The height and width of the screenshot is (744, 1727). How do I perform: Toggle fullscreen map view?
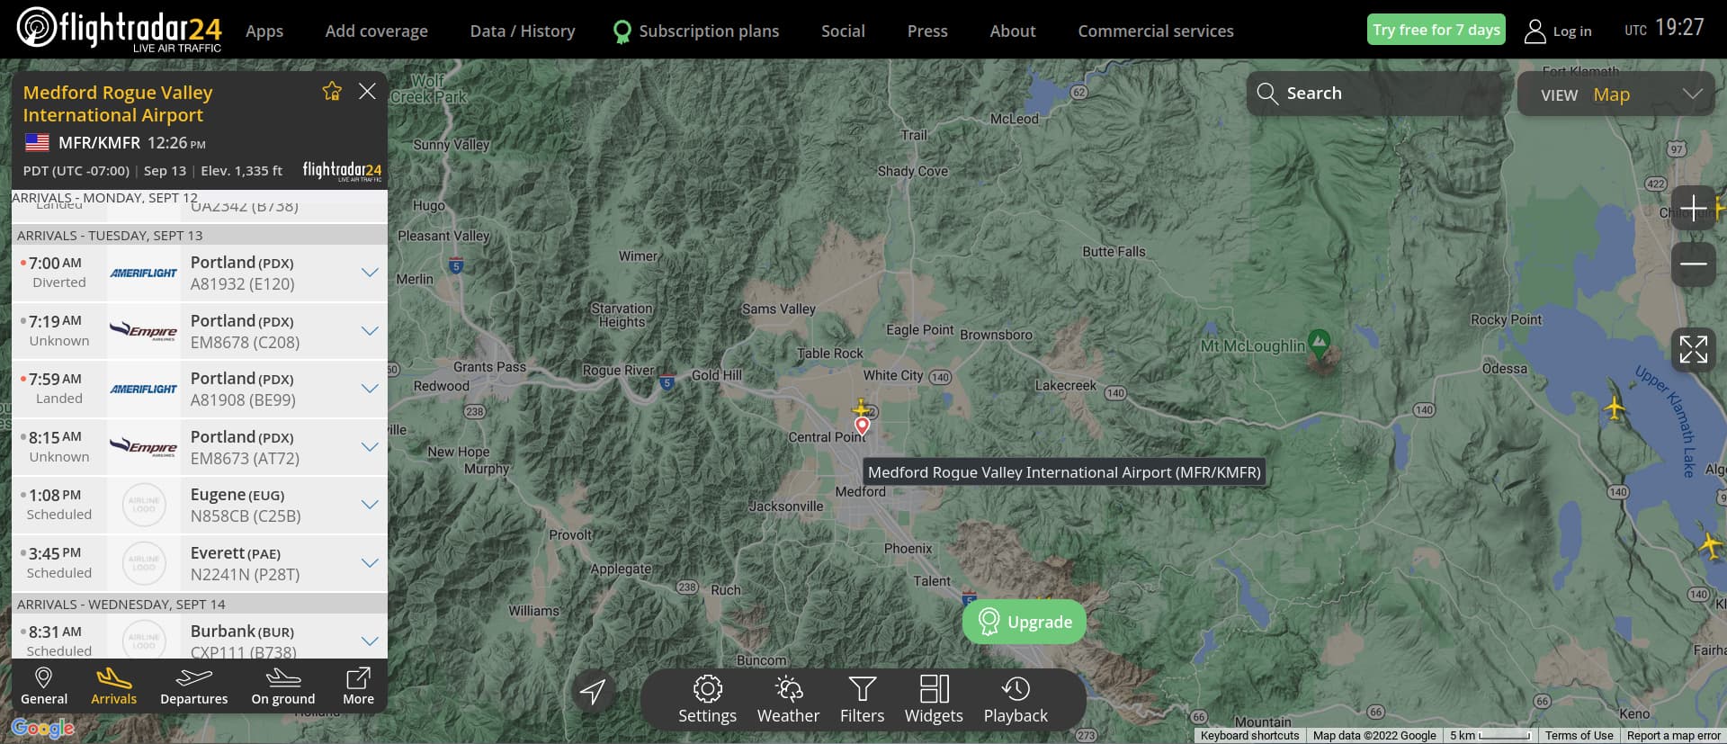tap(1693, 349)
